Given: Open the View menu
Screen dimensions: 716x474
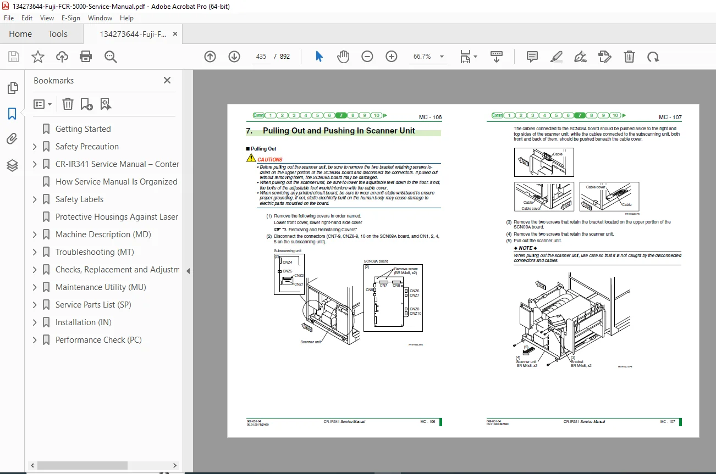Looking at the screenshot, I should click(47, 18).
